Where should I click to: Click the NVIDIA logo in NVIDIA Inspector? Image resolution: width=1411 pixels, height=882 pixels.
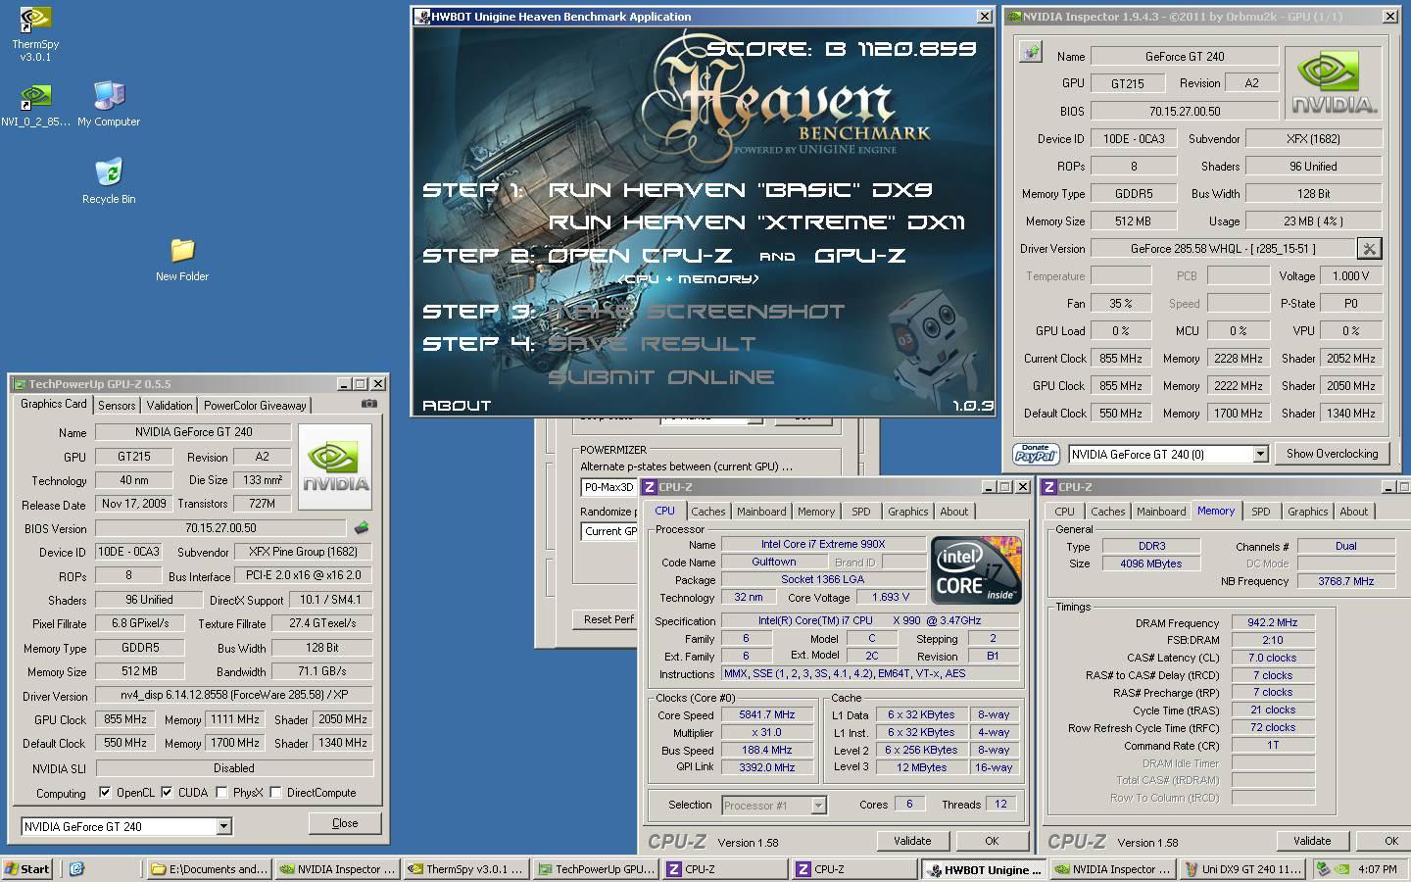[x=1334, y=81]
